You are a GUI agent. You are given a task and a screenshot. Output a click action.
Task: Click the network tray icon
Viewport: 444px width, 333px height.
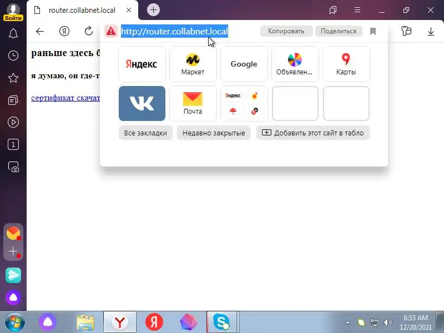tap(374, 322)
